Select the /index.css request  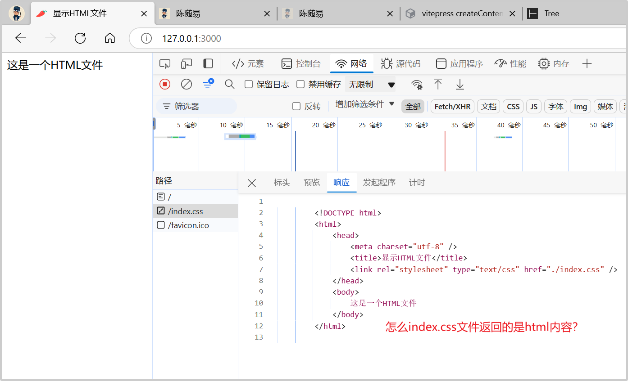[x=195, y=211]
